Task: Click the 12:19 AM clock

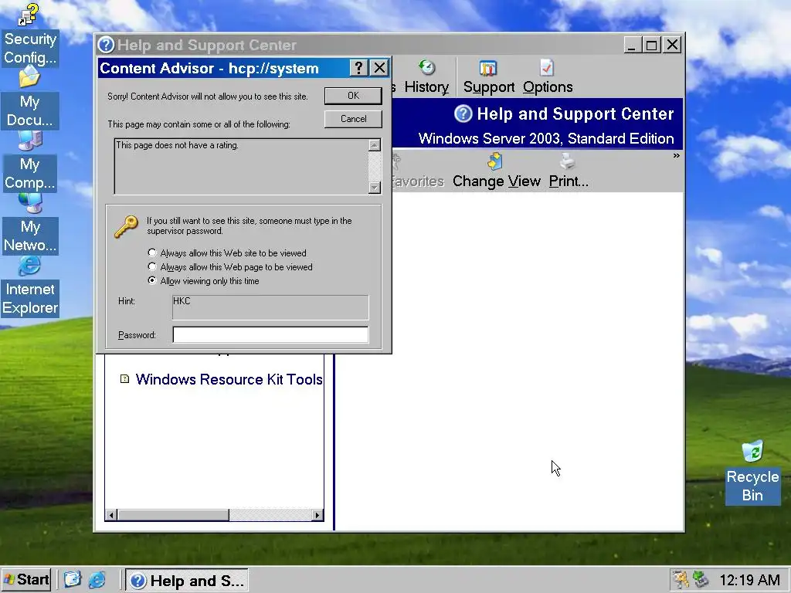Action: click(x=749, y=580)
